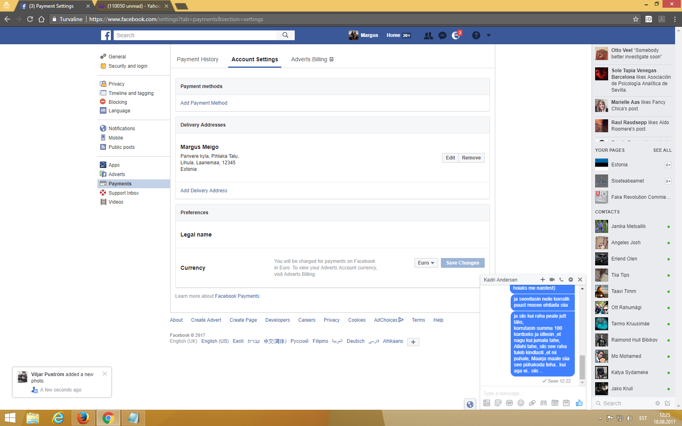Click the iD browser extension icon
The width and height of the screenshot is (682, 426).
click(x=649, y=19)
